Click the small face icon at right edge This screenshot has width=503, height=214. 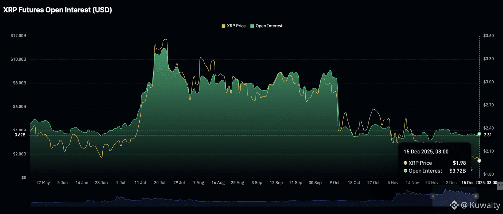click(500, 186)
